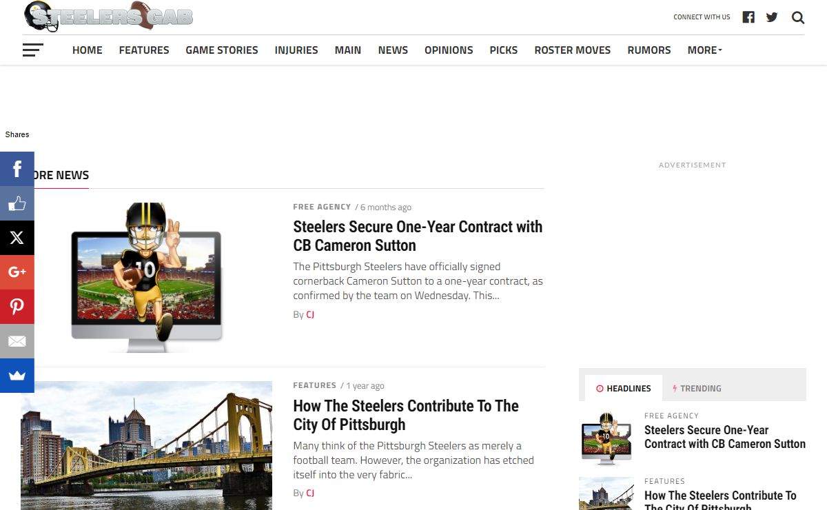Image resolution: width=827 pixels, height=510 pixels.
Task: Open MAIN menu item
Action: (x=348, y=50)
